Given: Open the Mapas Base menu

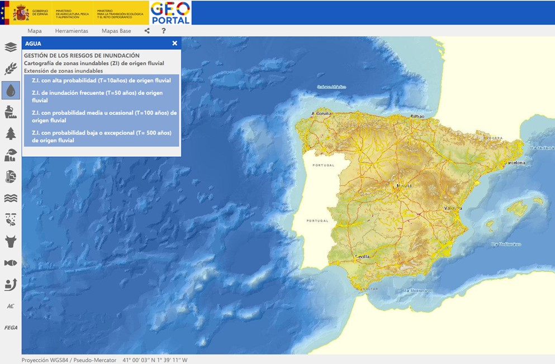Looking at the screenshot, I should 116,31.
